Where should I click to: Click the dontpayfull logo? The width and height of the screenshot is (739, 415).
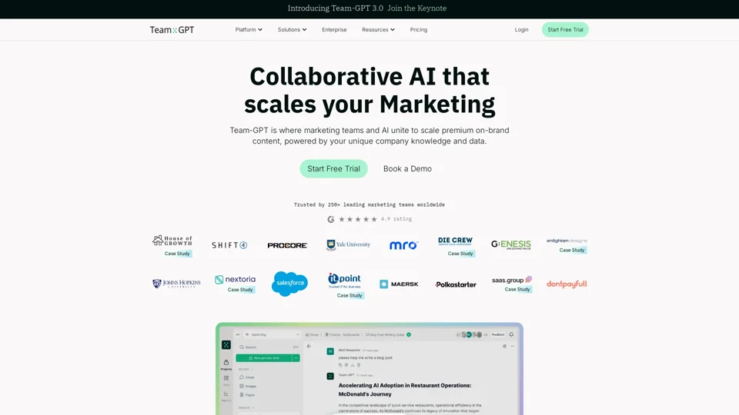tap(567, 284)
